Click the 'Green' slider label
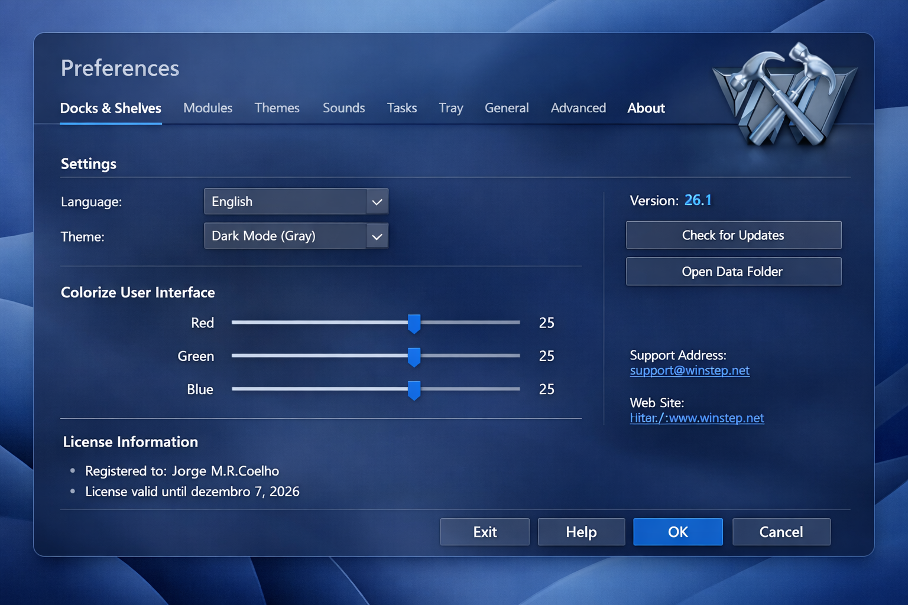 (196, 356)
